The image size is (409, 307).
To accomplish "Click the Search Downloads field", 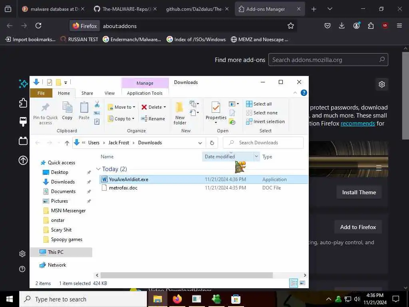I will point(264,143).
